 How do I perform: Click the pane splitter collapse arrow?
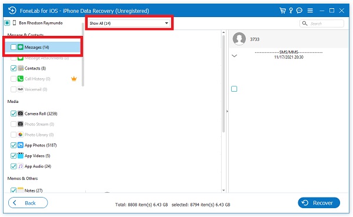click(x=227, y=111)
